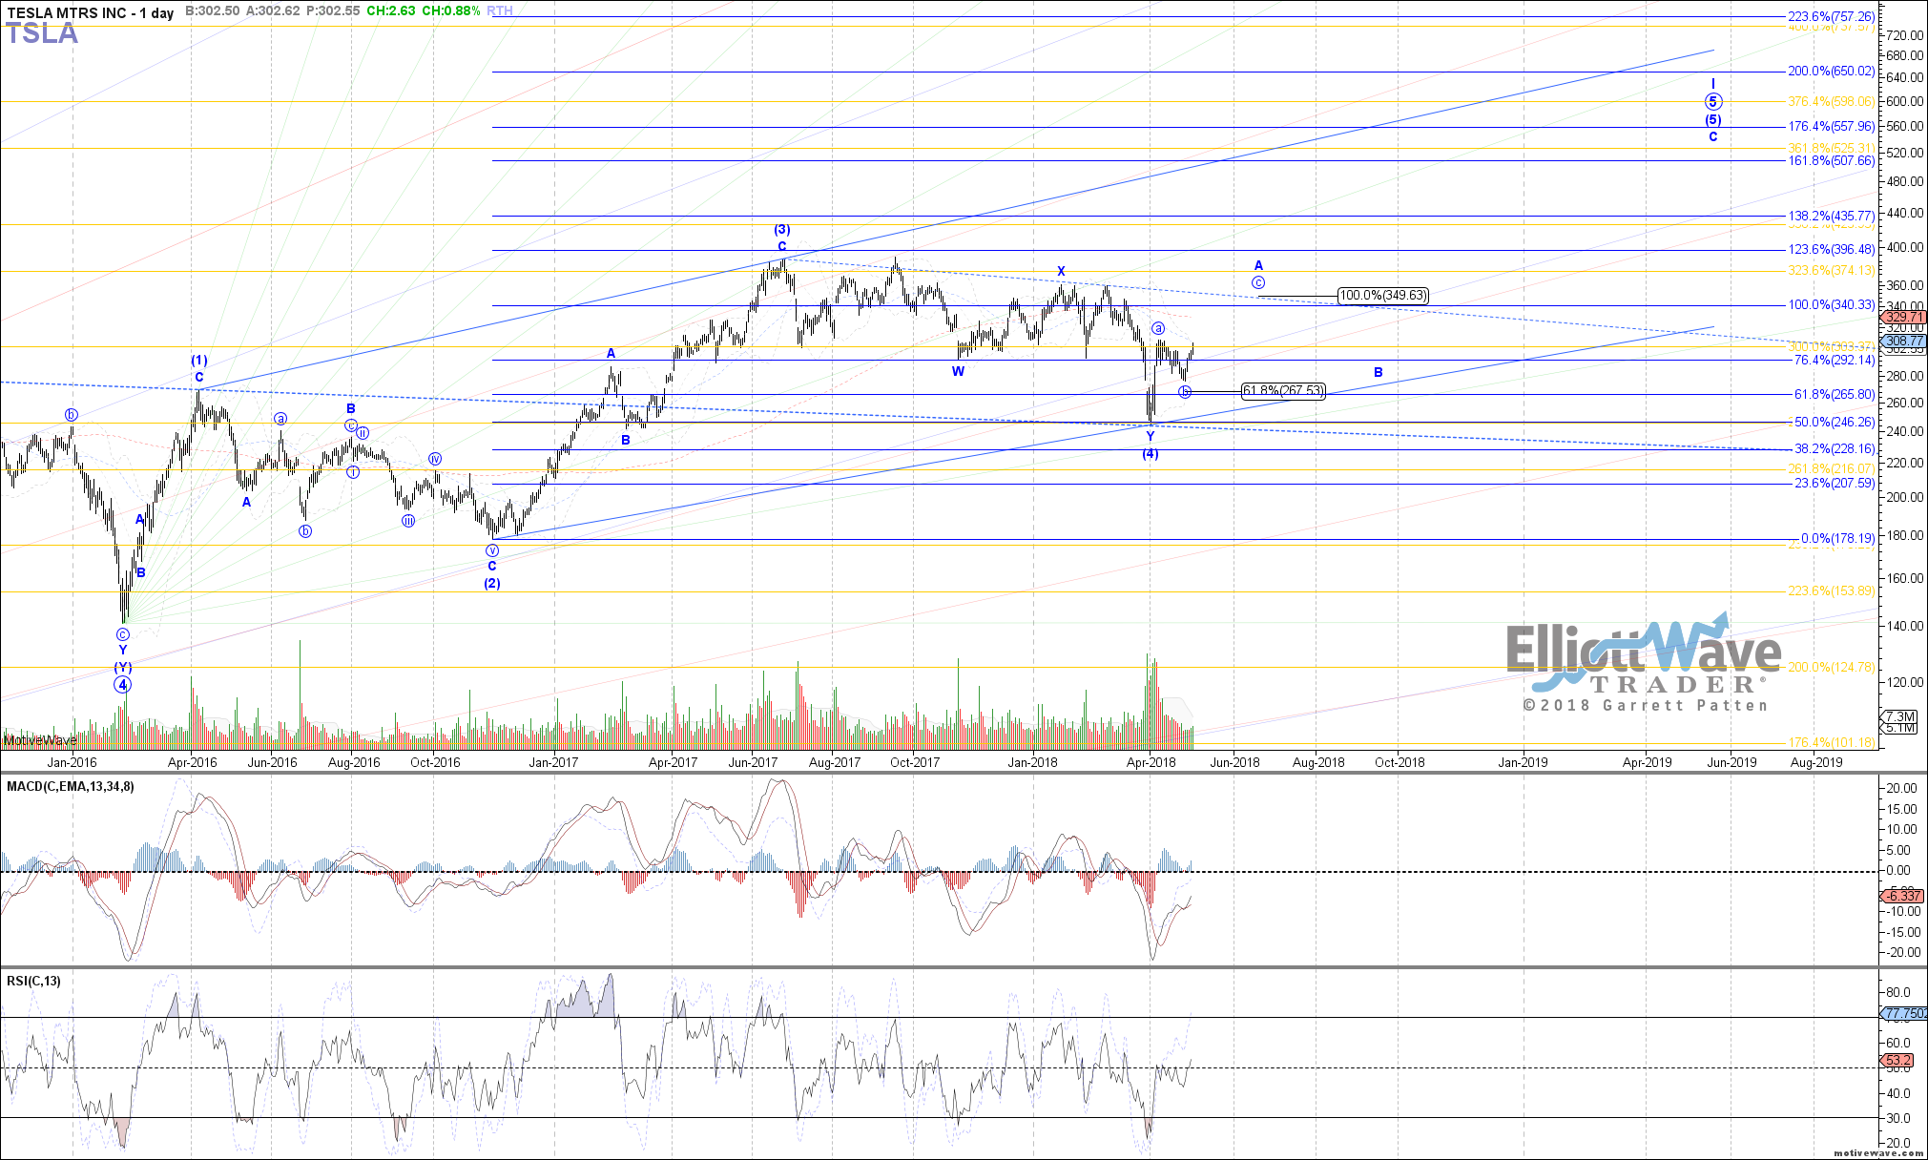1928x1160 pixels.
Task: Select the 200.0%(650.02) extension label
Action: click(1832, 72)
